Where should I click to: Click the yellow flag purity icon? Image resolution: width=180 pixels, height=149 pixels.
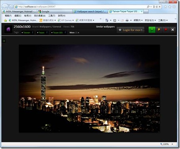coord(159,30)
